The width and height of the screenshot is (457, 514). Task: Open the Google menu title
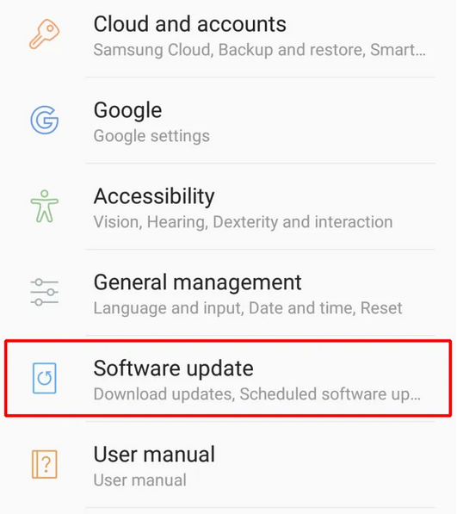point(127,110)
